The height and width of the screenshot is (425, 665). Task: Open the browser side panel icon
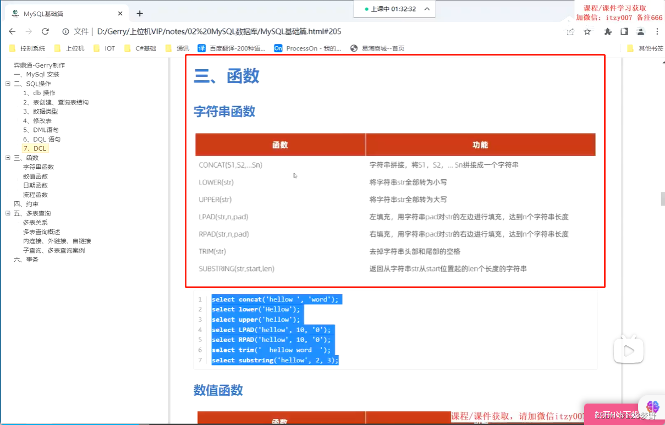pos(623,32)
